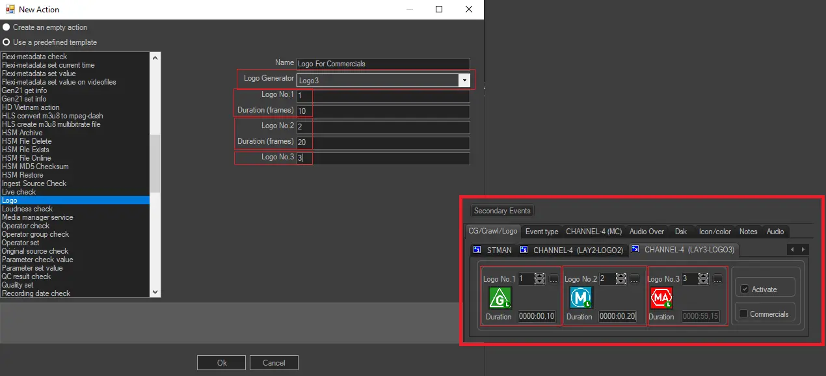826x376 pixels.
Task: Select 'Create an empty action' radio button
Action: [7, 27]
